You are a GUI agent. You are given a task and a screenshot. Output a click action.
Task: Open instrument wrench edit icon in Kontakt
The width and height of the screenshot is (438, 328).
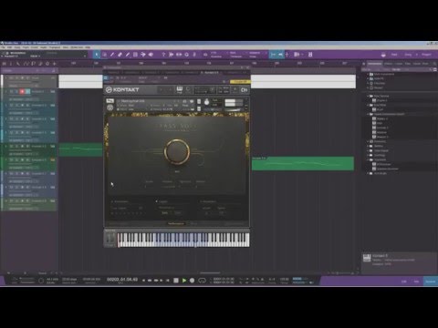point(109,101)
